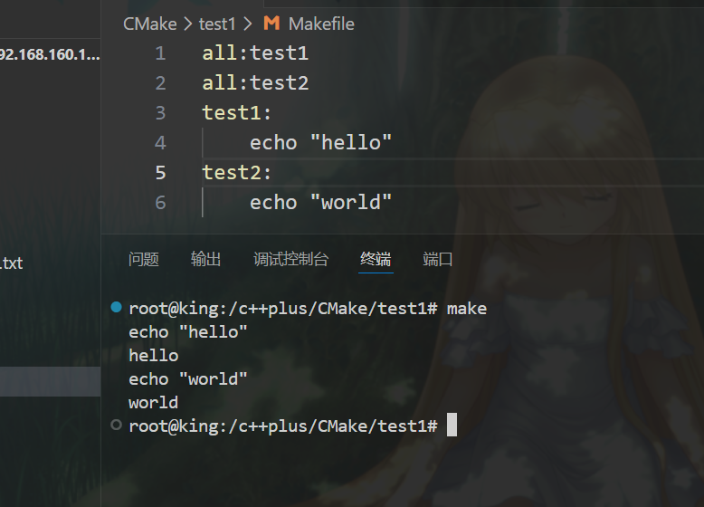Place cursor on the "test1:" target line
Viewport: 704px width, 507px height.
(x=237, y=113)
